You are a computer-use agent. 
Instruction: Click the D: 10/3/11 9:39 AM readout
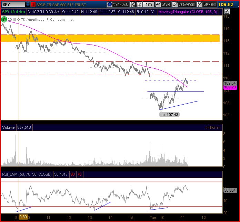[x=44, y=12]
